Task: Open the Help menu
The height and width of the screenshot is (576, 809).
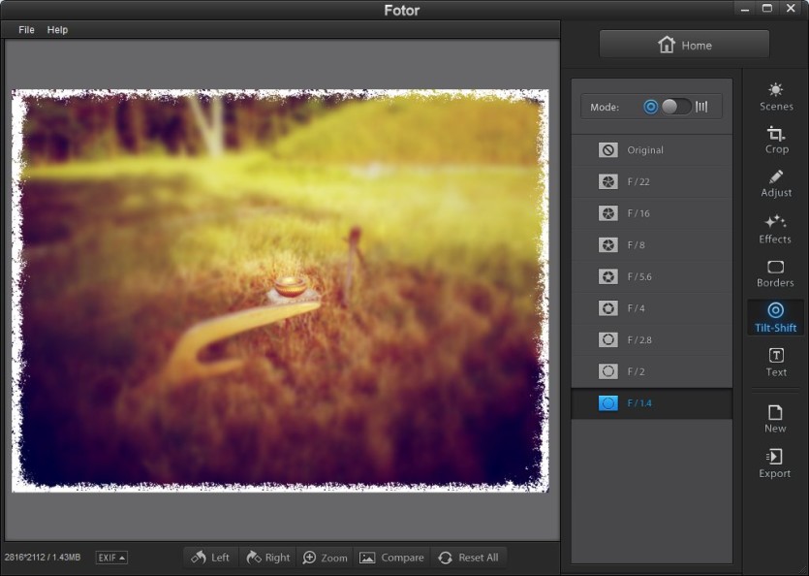Action: (x=57, y=30)
